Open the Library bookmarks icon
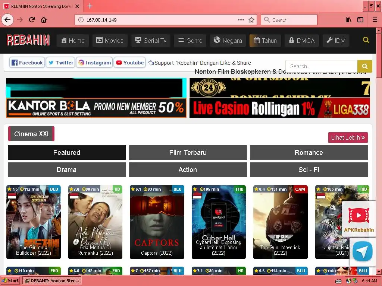Image resolution: width=382 pixels, height=286 pixels. click(x=348, y=20)
